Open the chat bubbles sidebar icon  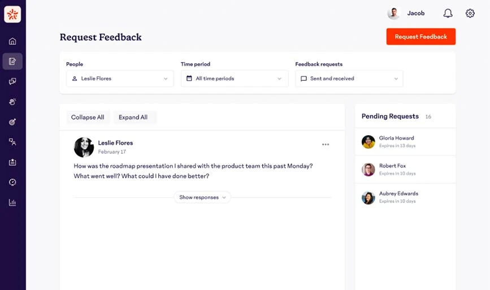[x=12, y=81]
